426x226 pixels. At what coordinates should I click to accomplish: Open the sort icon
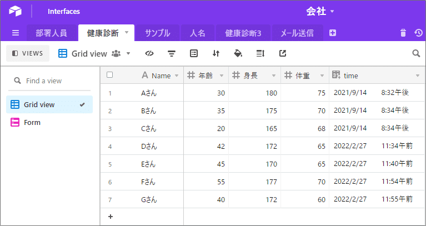[216, 53]
